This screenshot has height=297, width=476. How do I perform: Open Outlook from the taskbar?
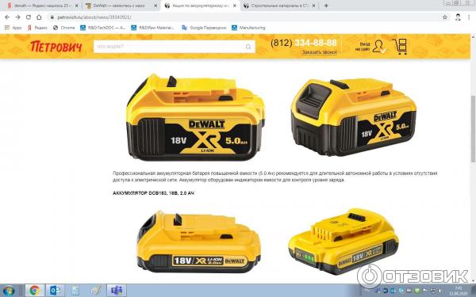pos(55,291)
